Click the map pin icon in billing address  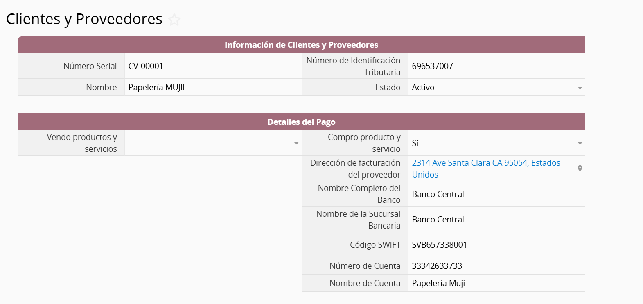coord(580,169)
